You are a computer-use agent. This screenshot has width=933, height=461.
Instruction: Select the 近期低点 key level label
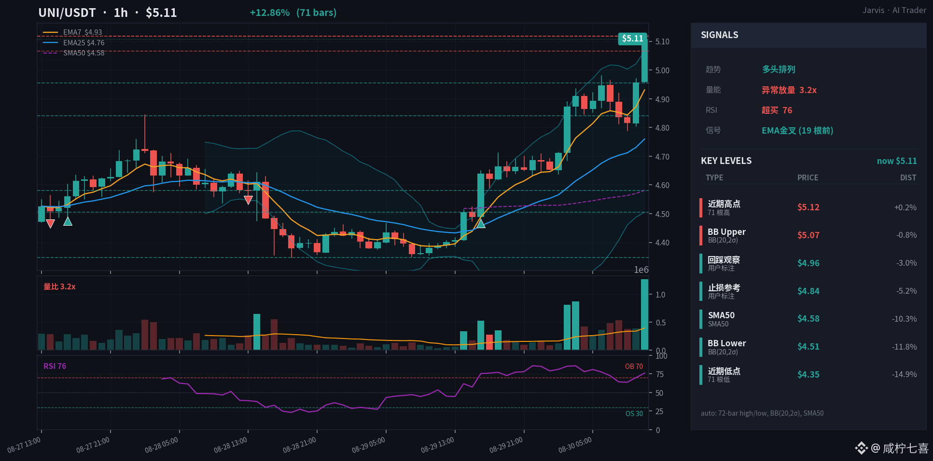pos(724,371)
